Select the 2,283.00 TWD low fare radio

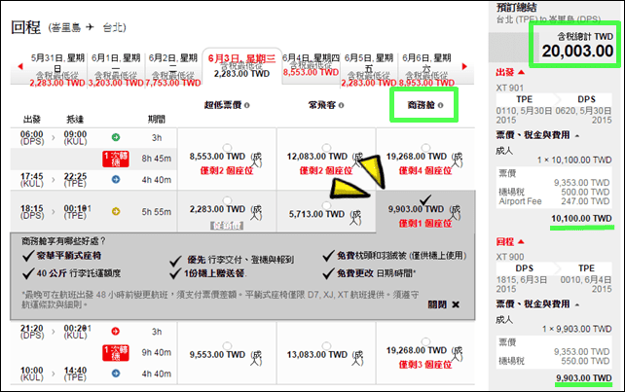pos(227,200)
